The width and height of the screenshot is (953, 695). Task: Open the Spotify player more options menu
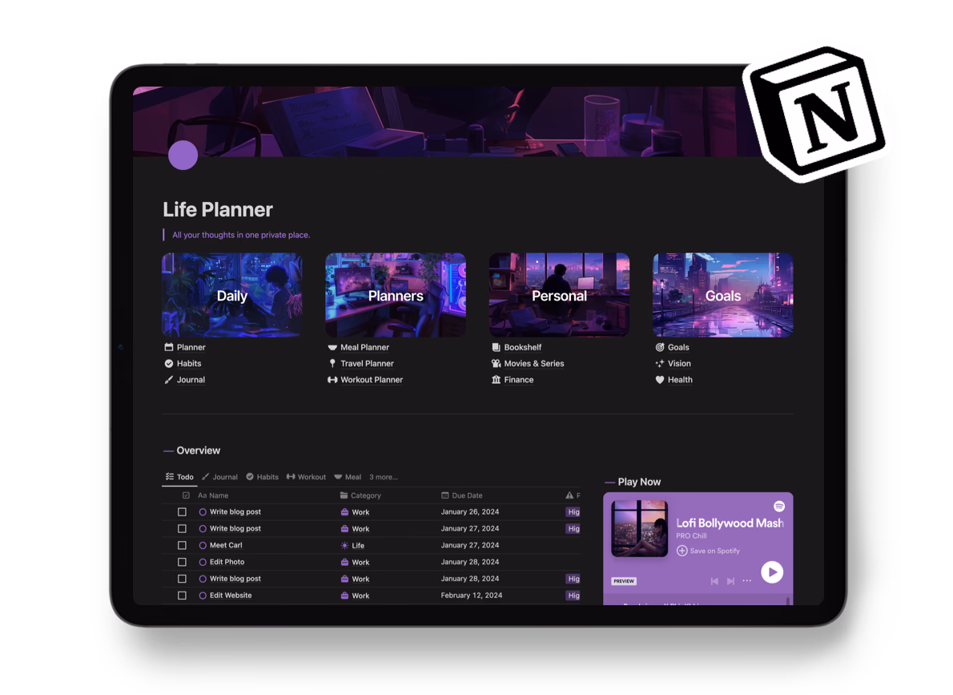pos(747,581)
